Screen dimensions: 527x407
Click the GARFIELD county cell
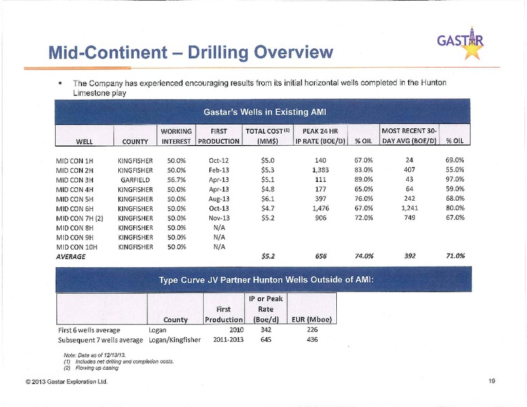pos(135,180)
